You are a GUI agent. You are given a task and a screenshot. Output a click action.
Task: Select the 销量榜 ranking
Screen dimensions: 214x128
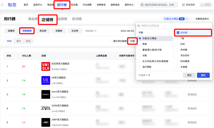point(11,31)
